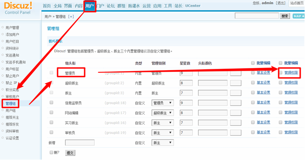Open the 应用 top menu
Image resolution: width=305 pixels, height=160 pixels.
pyautogui.click(x=157, y=6)
